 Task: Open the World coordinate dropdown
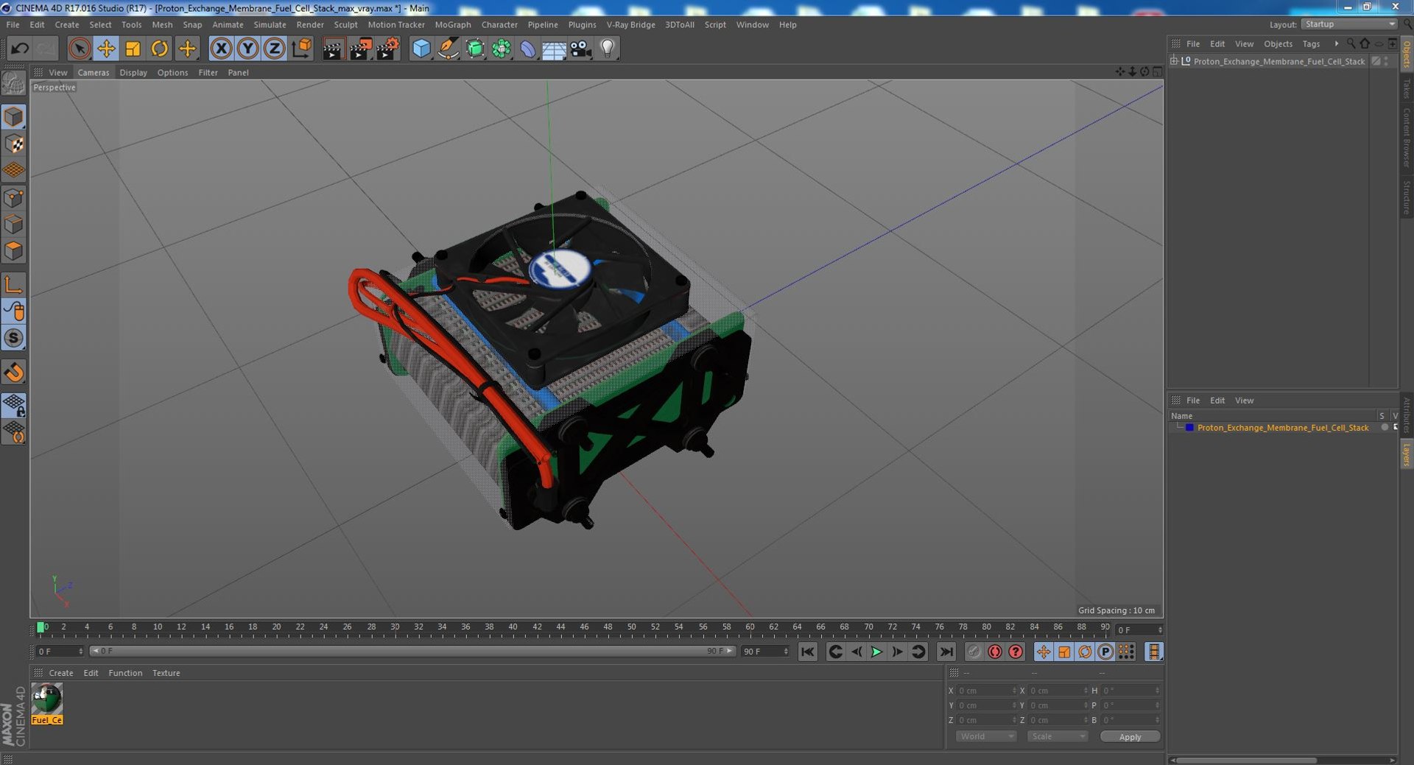(x=986, y=736)
